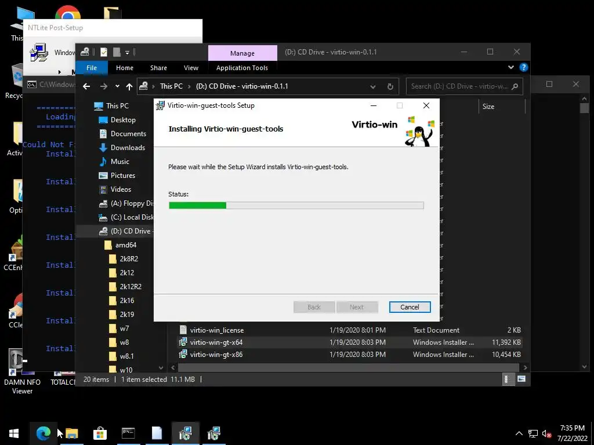The image size is (594, 445).
Task: Open File Explorer help question mark
Action: [x=524, y=67]
